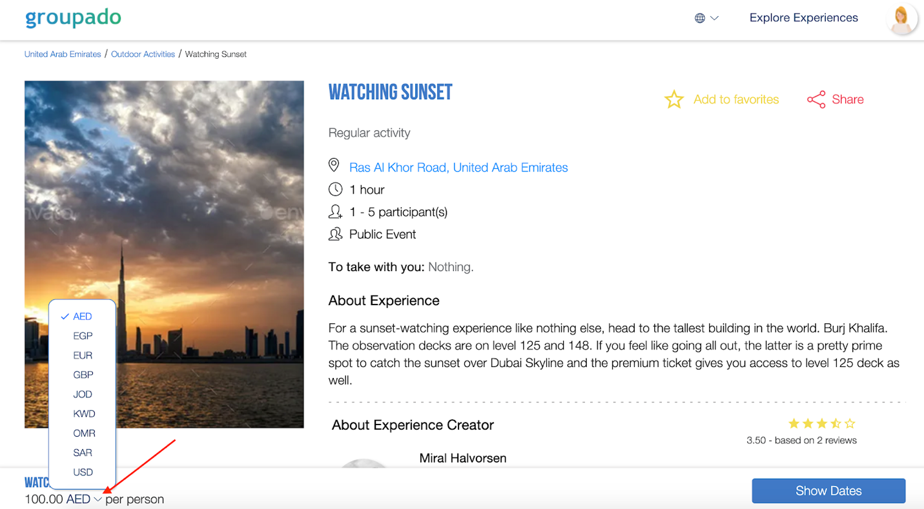The height and width of the screenshot is (509, 924).
Task: Click the WATCHING SUNSET heading
Action: [x=391, y=92]
